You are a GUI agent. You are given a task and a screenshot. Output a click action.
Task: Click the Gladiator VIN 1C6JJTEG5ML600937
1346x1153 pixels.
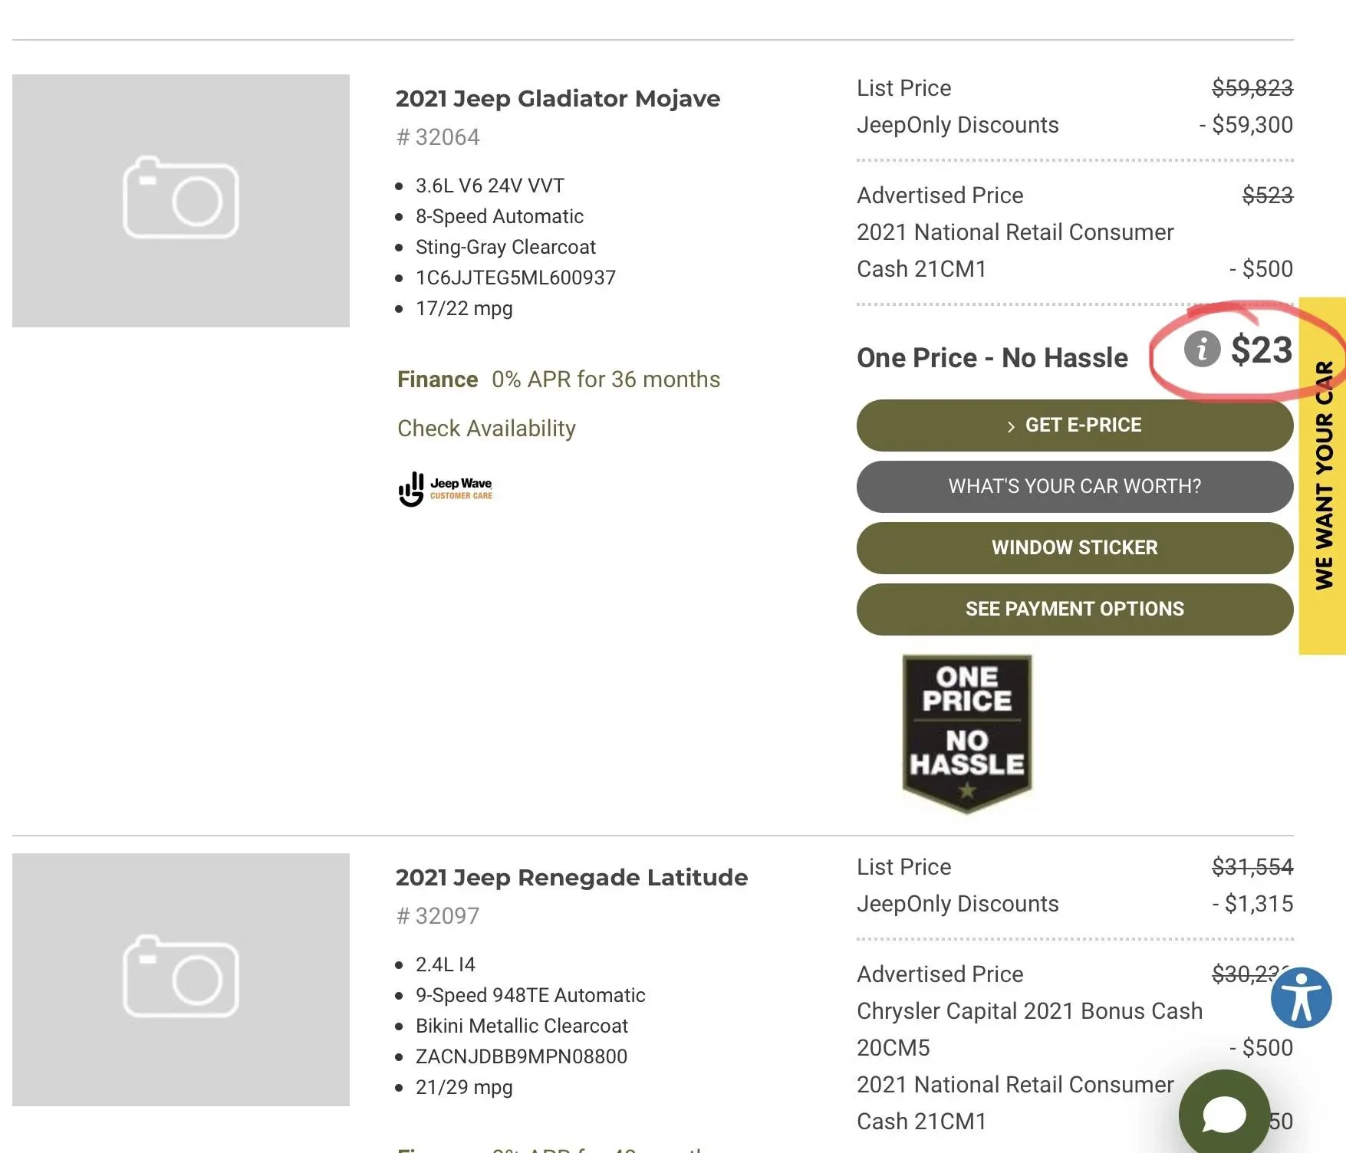pos(515,278)
